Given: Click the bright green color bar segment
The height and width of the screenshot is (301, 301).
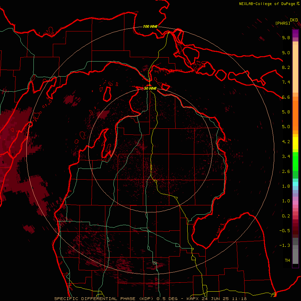Looking at the screenshot, I should point(295,162).
